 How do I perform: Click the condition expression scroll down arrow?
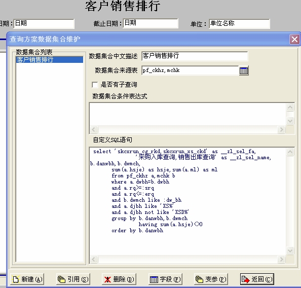pyautogui.click(x=290, y=121)
